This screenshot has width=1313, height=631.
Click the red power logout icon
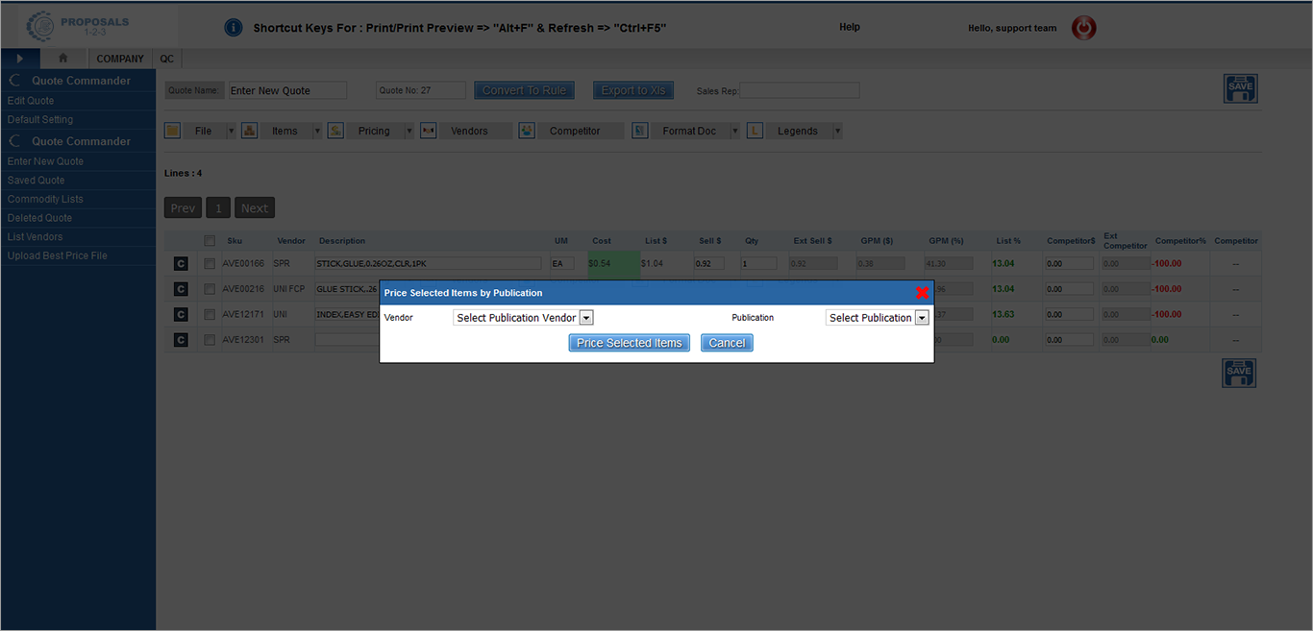point(1083,28)
